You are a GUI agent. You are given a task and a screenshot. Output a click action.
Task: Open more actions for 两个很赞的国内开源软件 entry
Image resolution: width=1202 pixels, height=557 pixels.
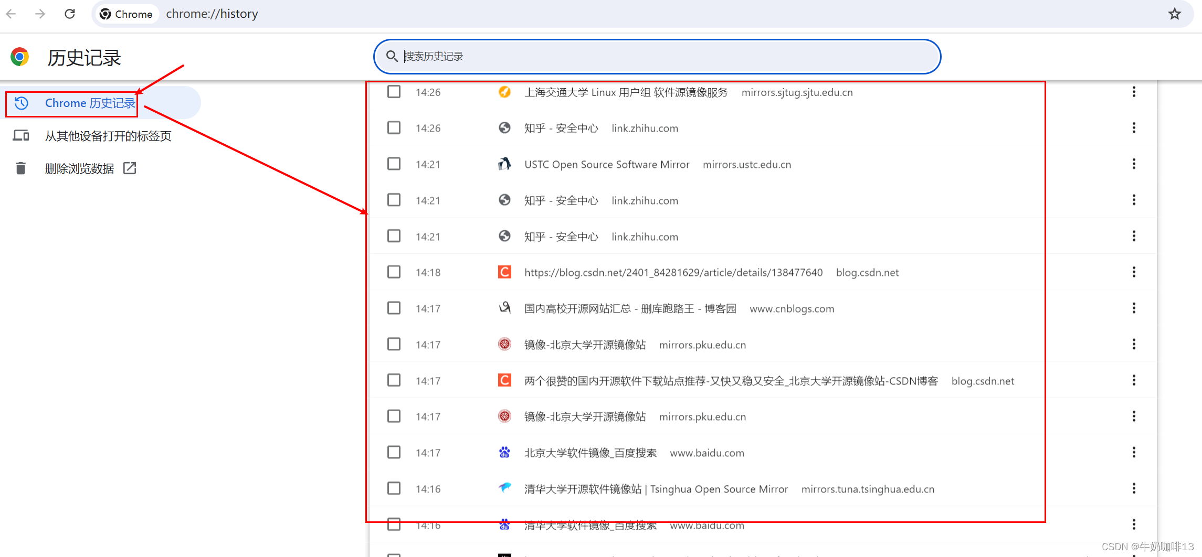(x=1134, y=380)
